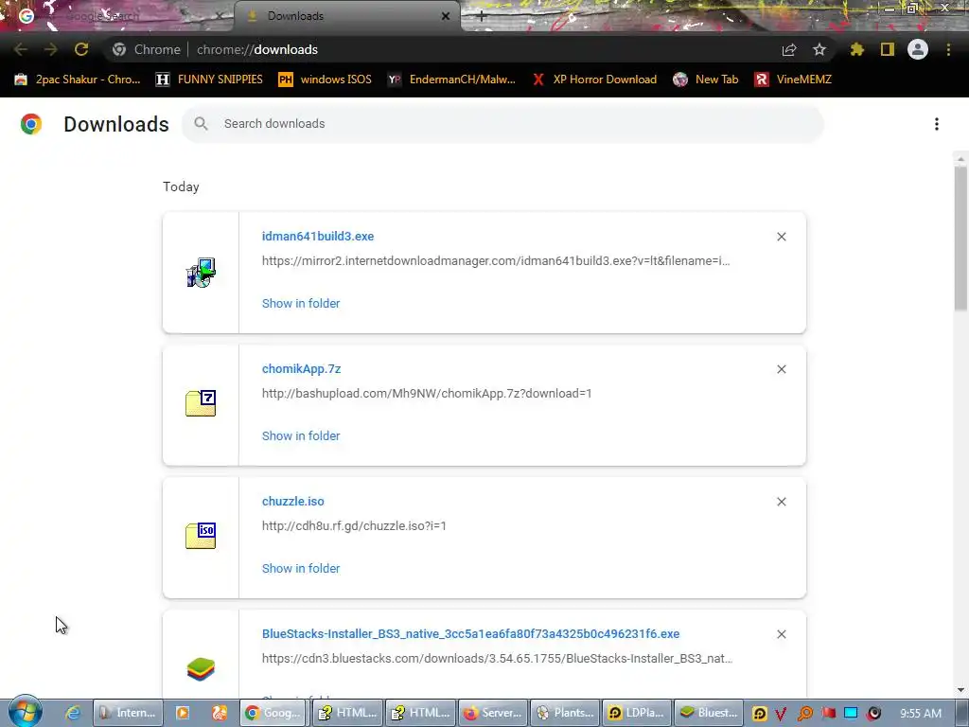
Task: Open the UC Browser taskbar icon
Action: [x=220, y=713]
